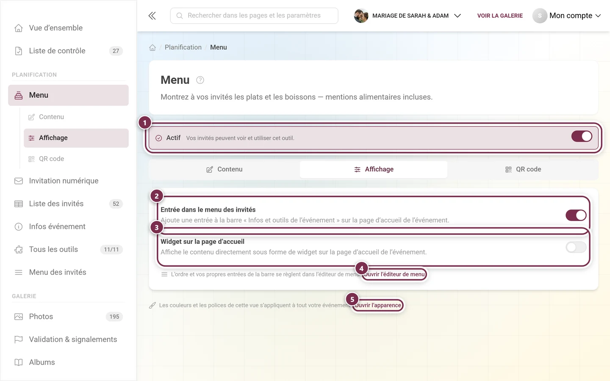Image resolution: width=610 pixels, height=381 pixels.
Task: Click the 52 badge on Liste des invités
Action: [x=116, y=204]
